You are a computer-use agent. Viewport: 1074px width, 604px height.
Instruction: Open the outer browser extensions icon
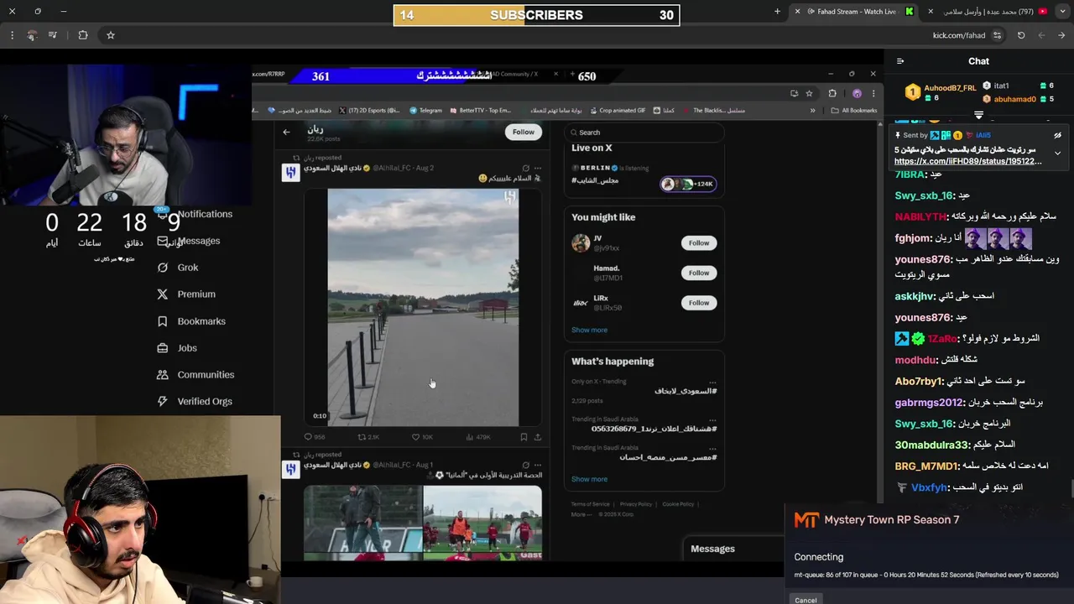coord(83,35)
